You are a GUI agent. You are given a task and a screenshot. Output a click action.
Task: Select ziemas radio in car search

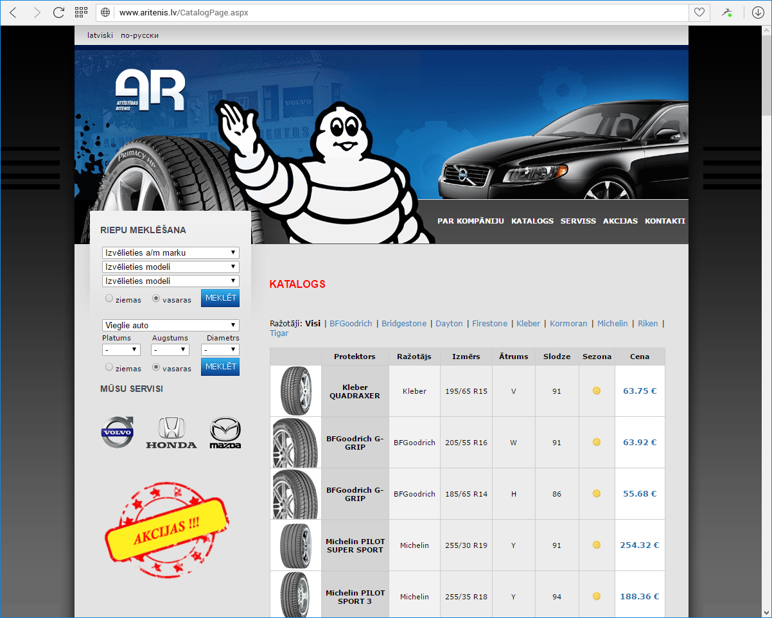(x=109, y=299)
